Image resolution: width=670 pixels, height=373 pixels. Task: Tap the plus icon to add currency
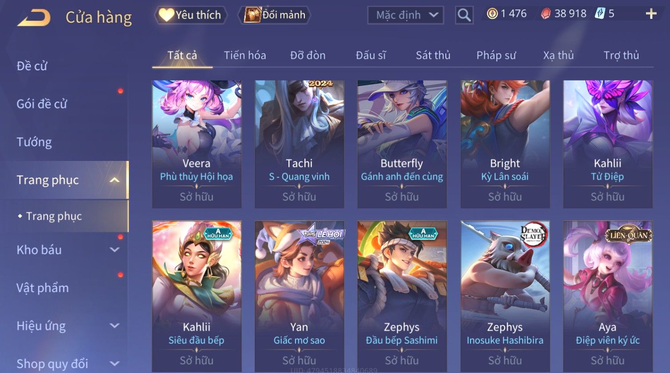[651, 14]
